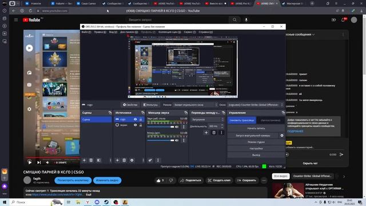Open OBS Вид menu
The height and width of the screenshot is (206, 366).
(113, 32)
